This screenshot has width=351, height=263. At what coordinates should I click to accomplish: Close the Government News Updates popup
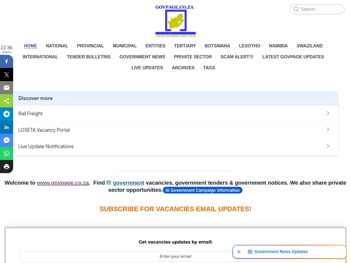pyautogui.click(x=239, y=252)
